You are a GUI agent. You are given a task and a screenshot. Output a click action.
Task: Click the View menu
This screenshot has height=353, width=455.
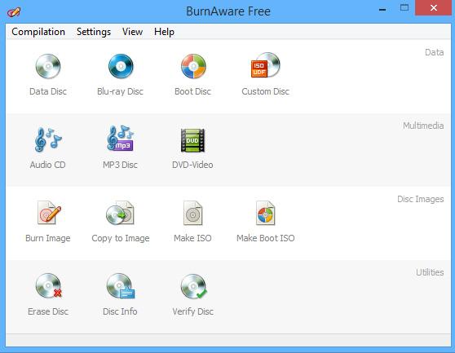132,32
